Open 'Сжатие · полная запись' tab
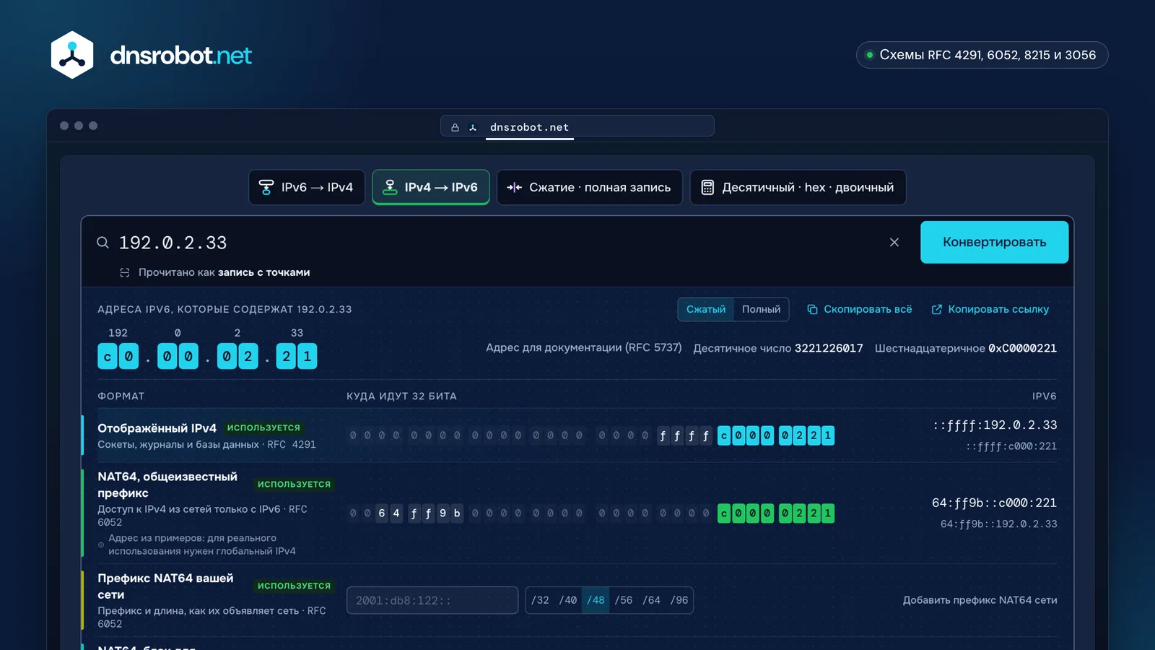Viewport: 1155px width, 650px height. 590,187
